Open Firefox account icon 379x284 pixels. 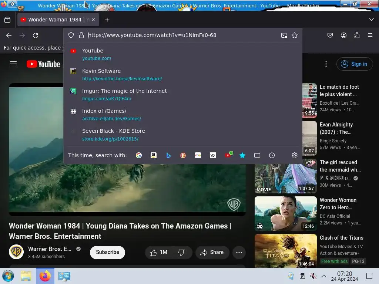pos(343,35)
